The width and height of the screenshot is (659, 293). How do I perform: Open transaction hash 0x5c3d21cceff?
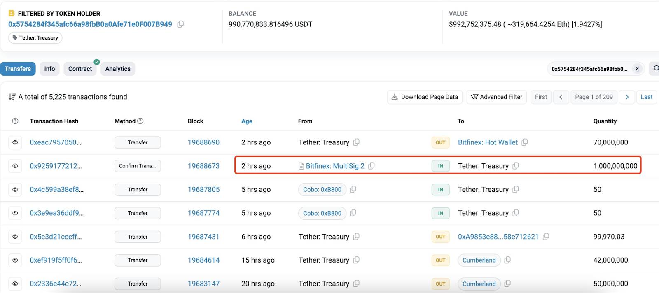coord(56,237)
